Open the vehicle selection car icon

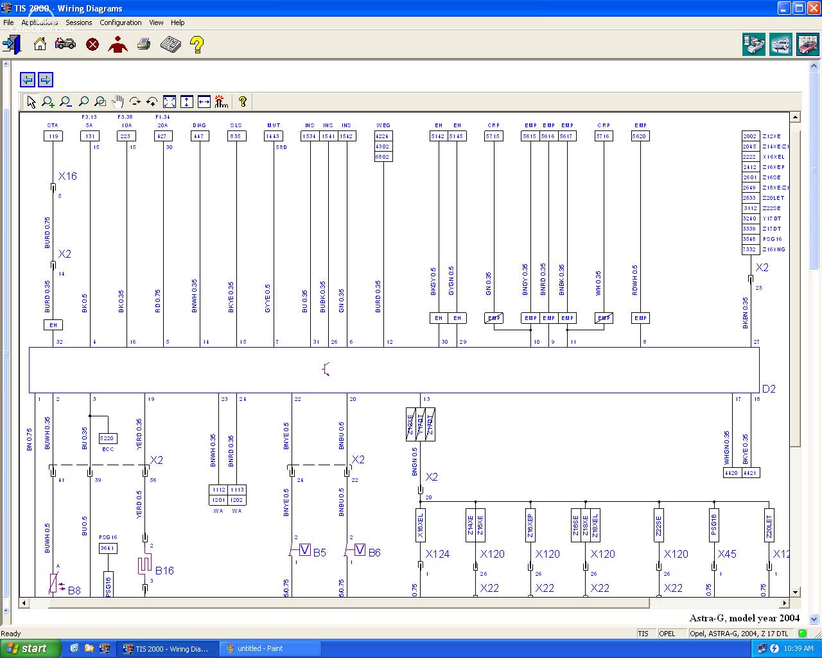[66, 44]
